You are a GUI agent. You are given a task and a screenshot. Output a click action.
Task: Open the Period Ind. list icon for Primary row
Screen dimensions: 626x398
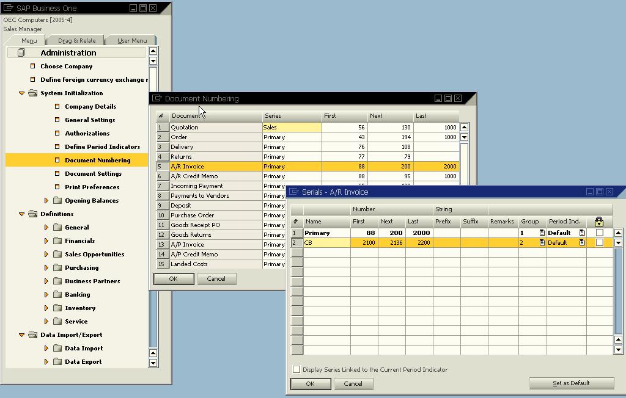(x=582, y=233)
